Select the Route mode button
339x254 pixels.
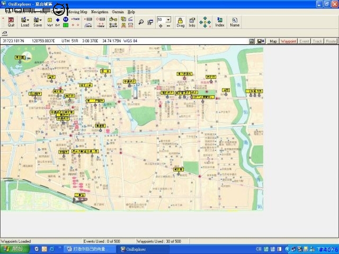point(331,41)
